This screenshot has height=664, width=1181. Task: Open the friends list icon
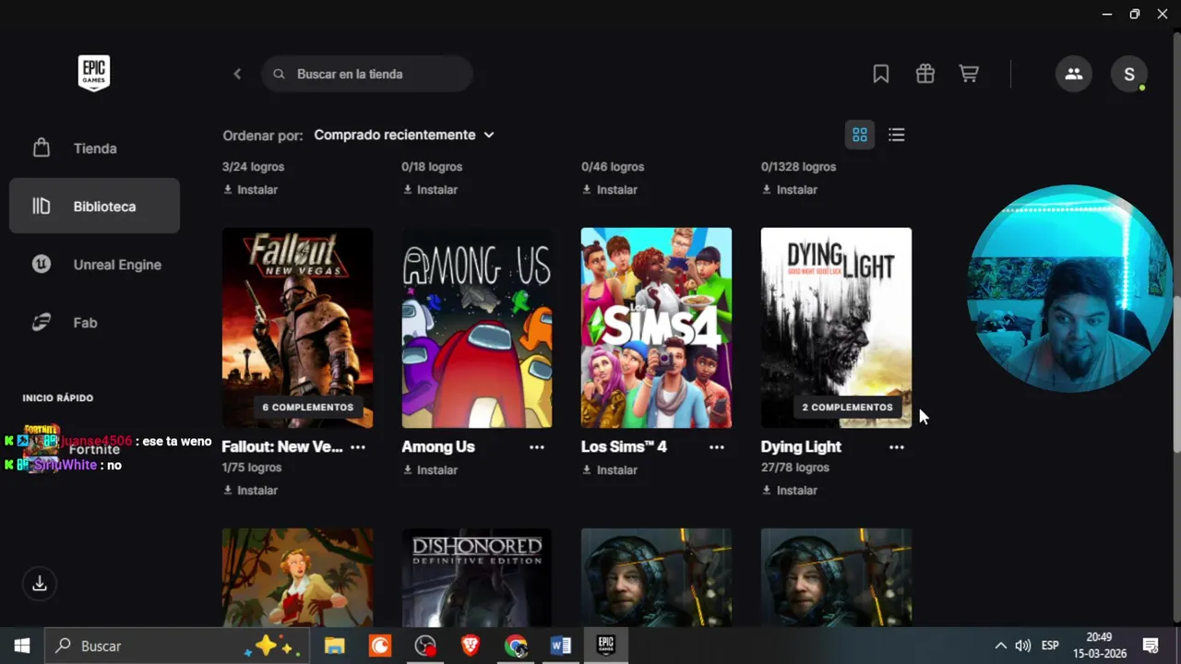(1074, 74)
